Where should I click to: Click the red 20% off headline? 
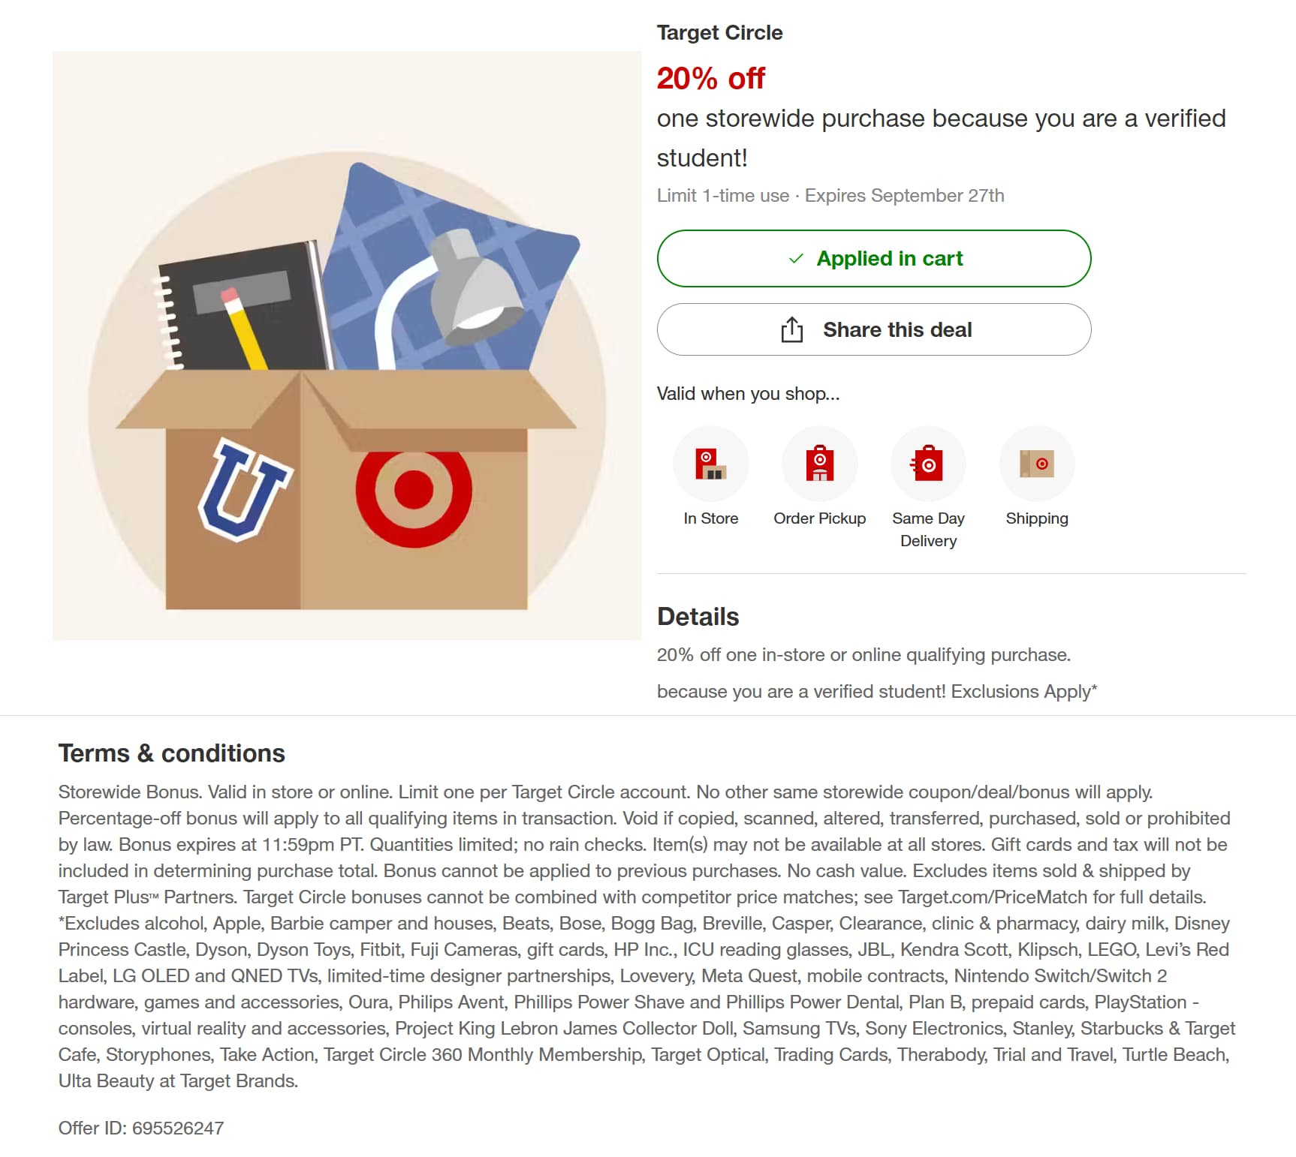pos(710,78)
